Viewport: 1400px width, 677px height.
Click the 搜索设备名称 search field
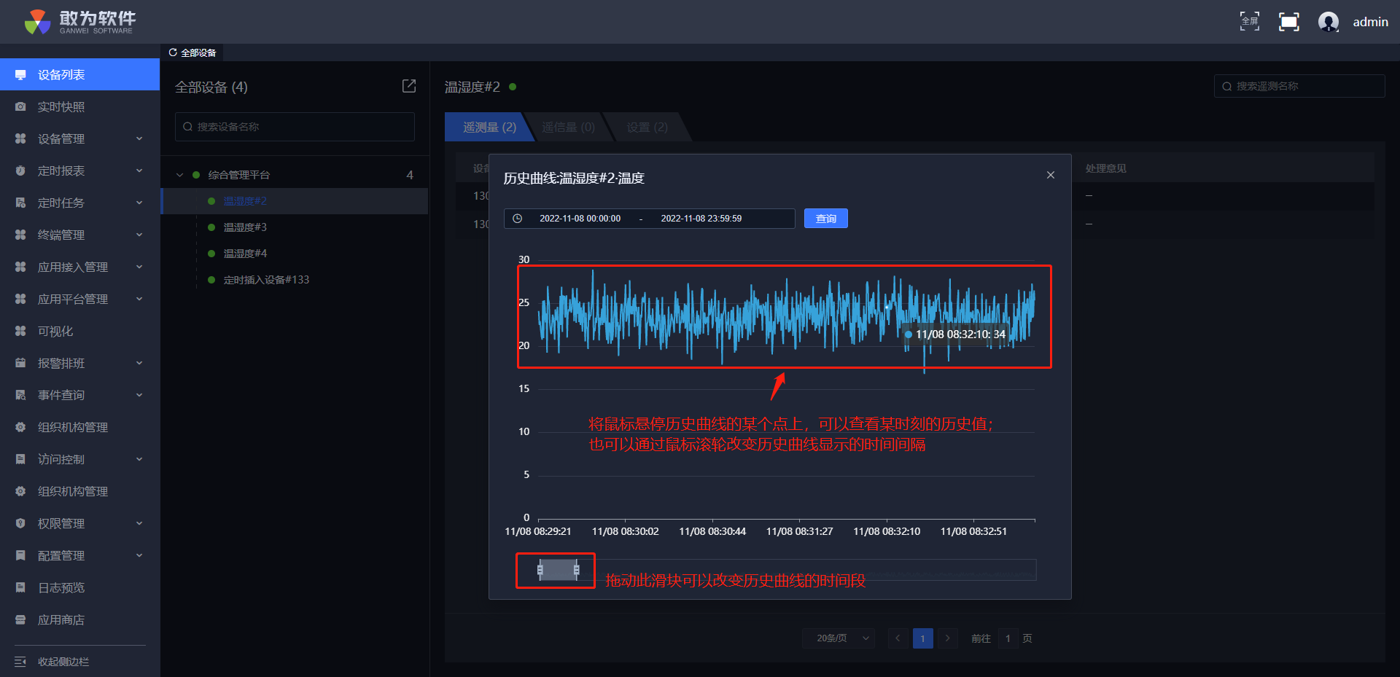coord(295,127)
